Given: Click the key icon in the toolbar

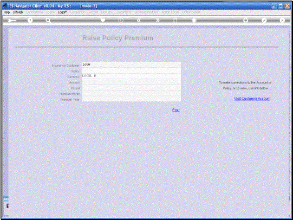Looking at the screenshot, I should [12, 21].
